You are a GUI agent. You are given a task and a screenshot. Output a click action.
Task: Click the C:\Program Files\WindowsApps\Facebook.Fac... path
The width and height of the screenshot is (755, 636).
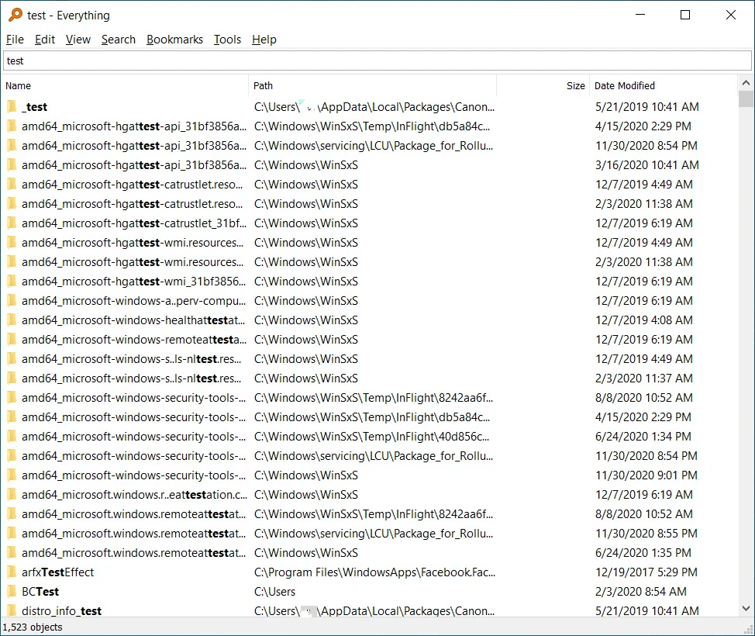pos(374,572)
